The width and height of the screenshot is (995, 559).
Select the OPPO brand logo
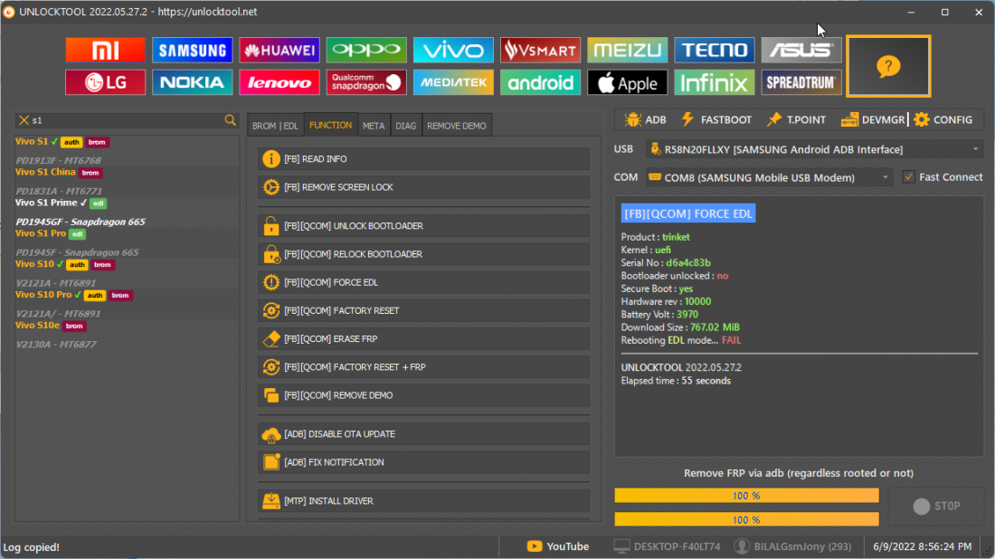coord(366,50)
